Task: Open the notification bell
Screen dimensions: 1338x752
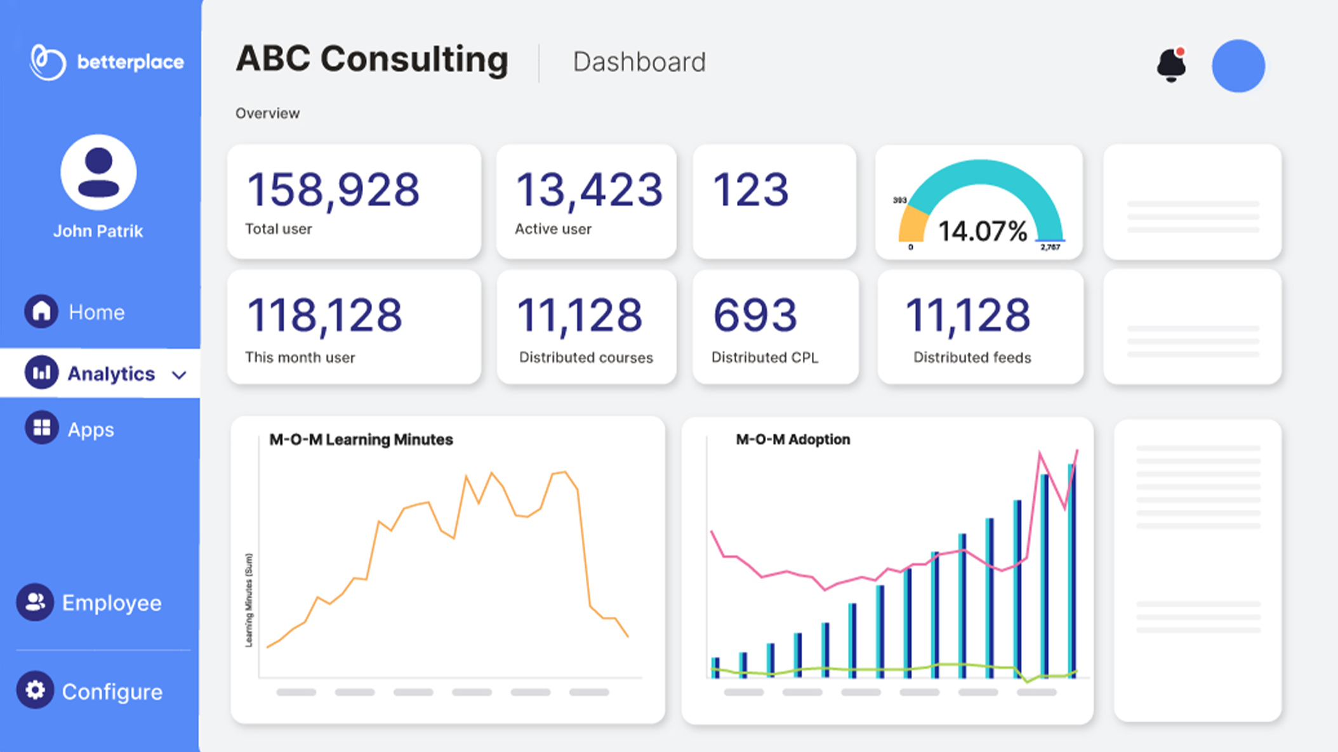Action: 1171,65
